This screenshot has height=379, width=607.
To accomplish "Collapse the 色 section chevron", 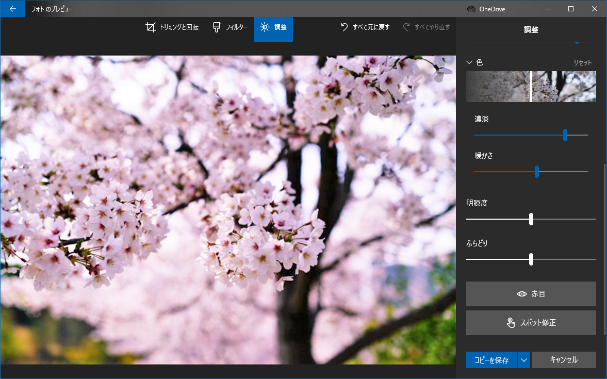I will pyautogui.click(x=470, y=62).
